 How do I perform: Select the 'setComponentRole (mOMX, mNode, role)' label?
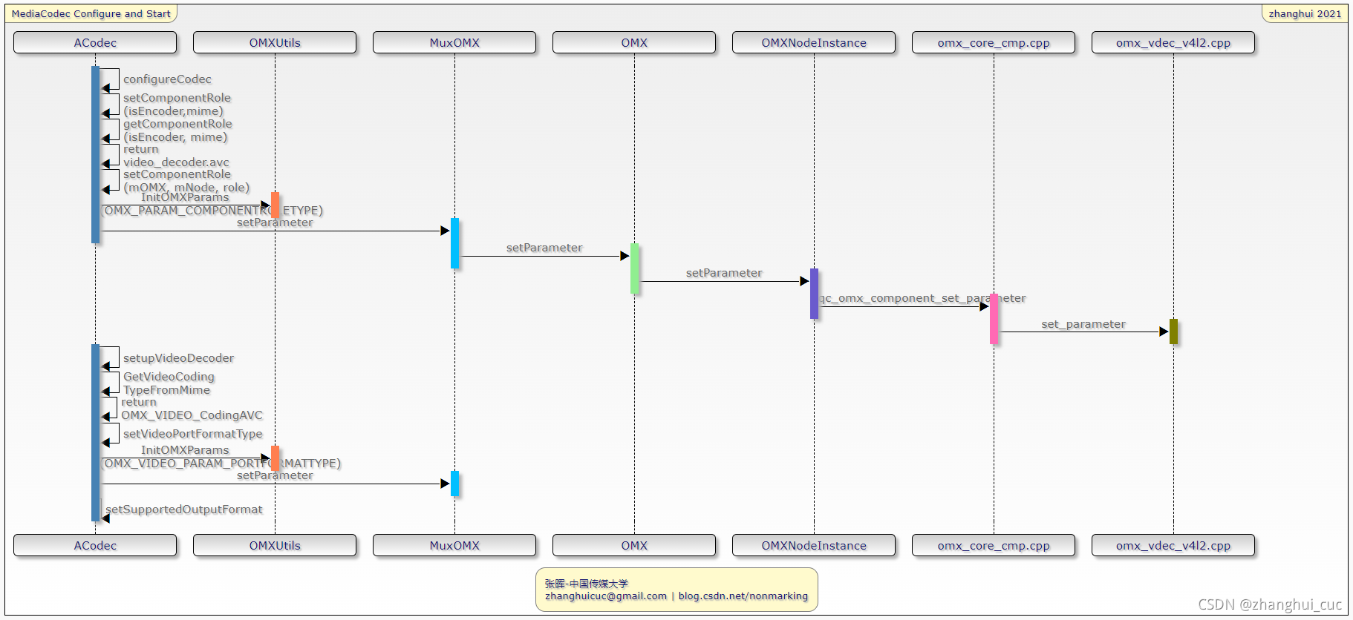pos(186,181)
